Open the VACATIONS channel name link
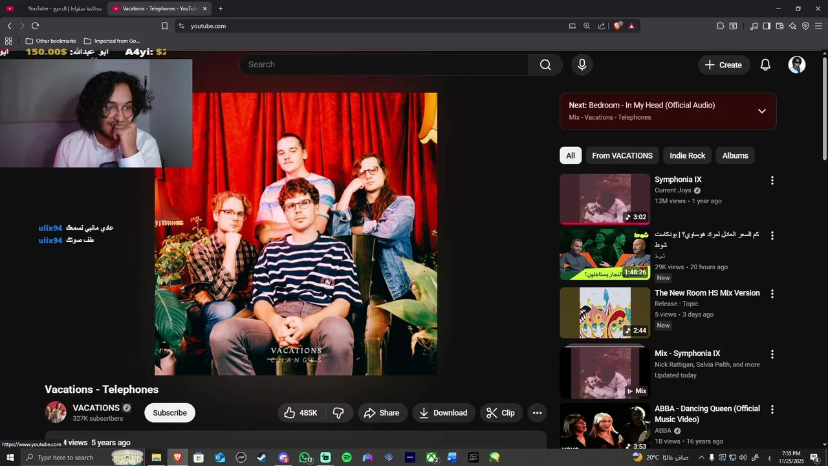 click(x=96, y=408)
